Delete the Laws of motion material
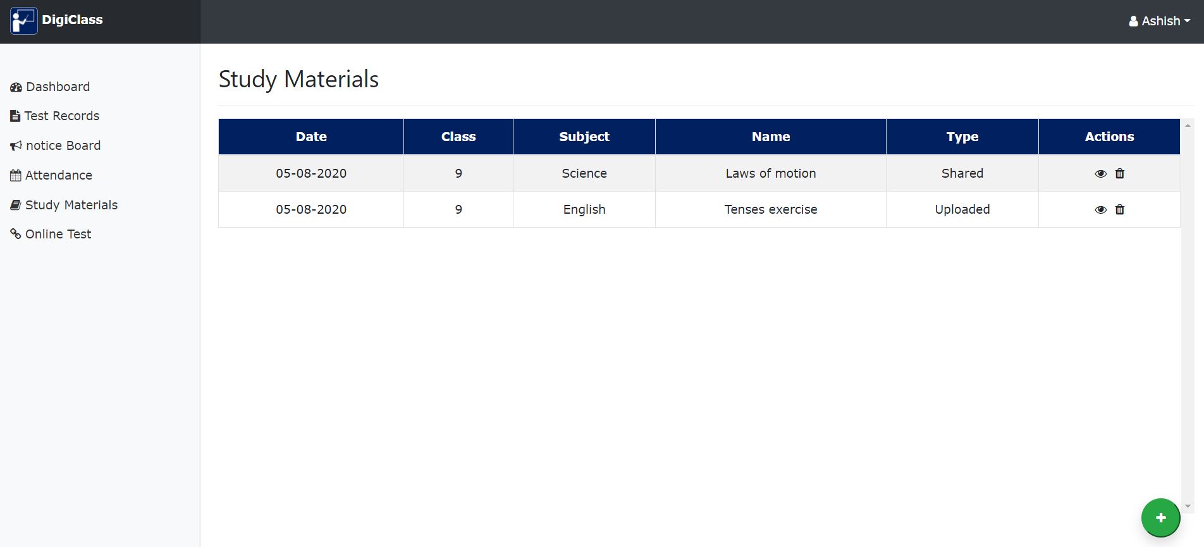Screen dimensions: 1204x547 click(1119, 173)
